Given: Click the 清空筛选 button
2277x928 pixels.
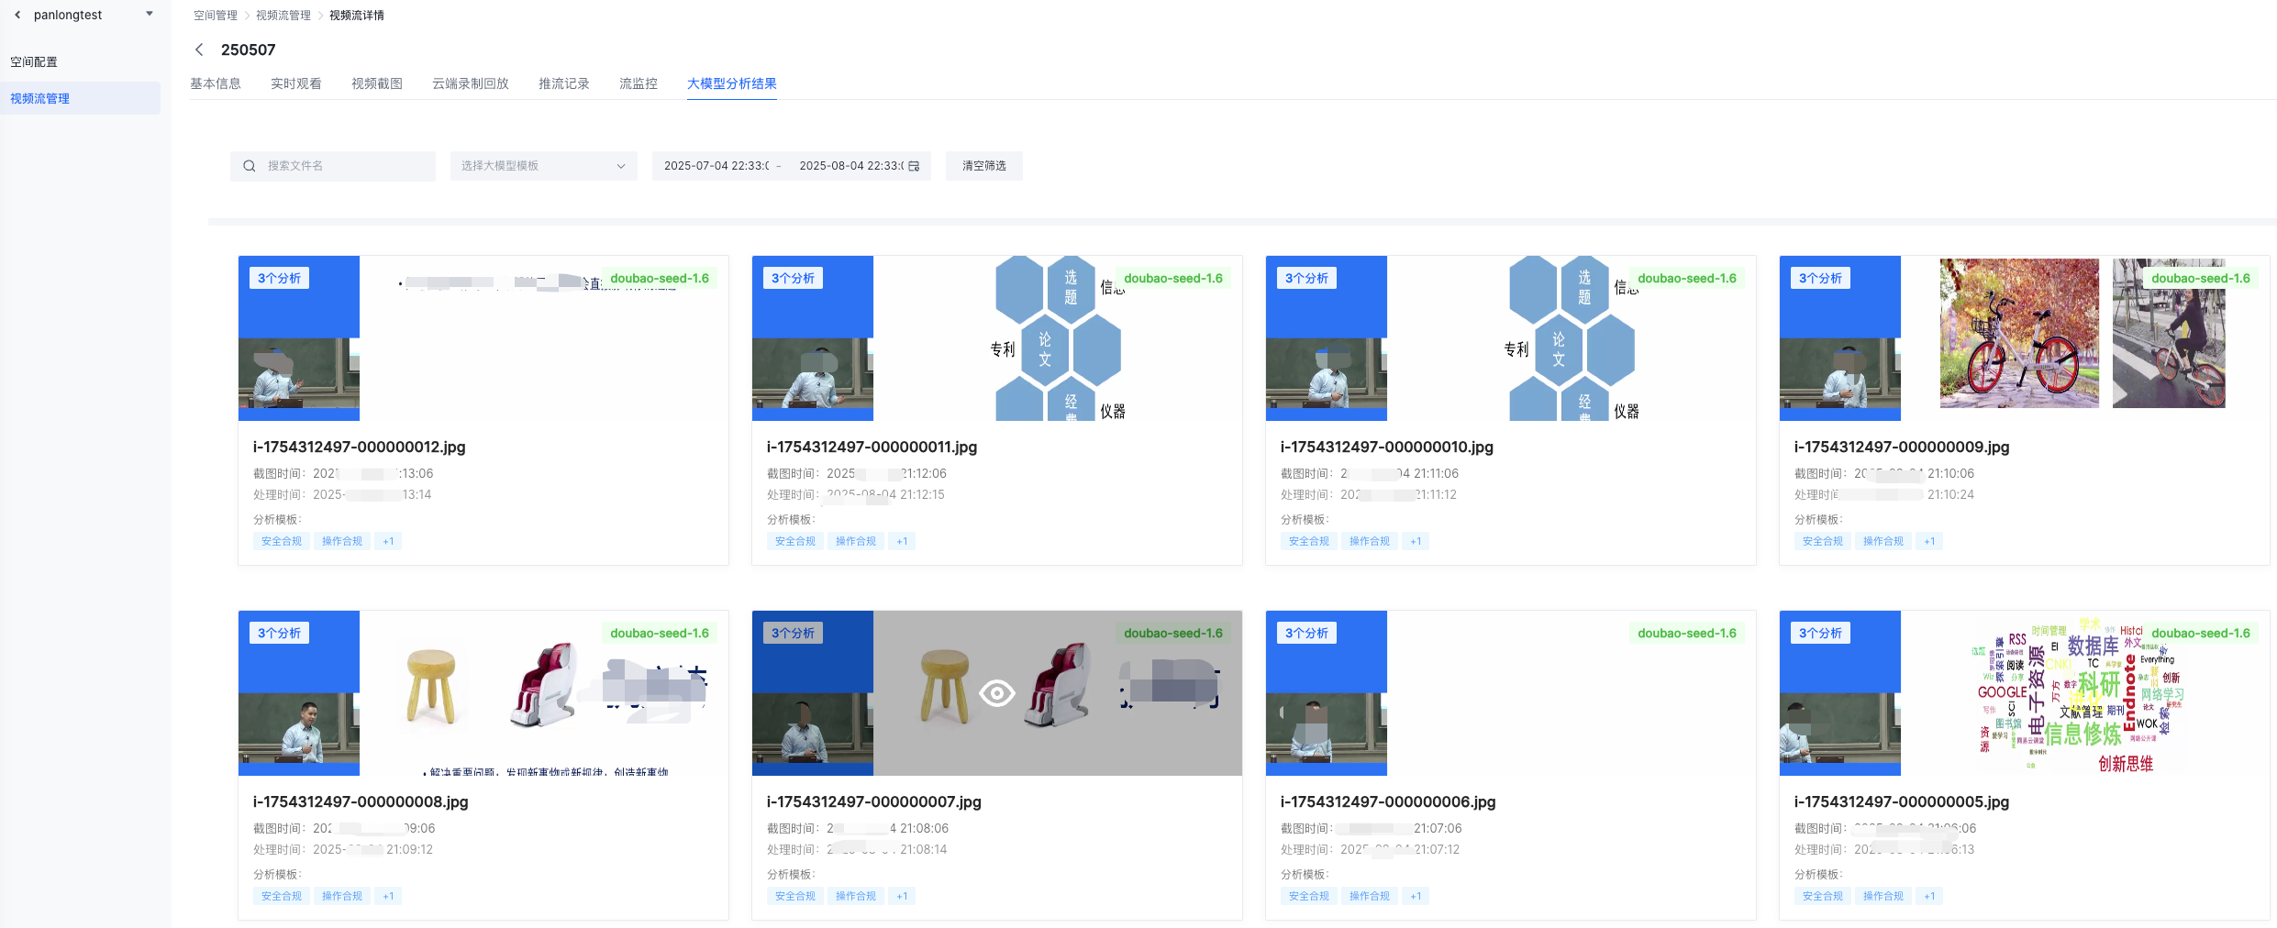Looking at the screenshot, I should [983, 166].
